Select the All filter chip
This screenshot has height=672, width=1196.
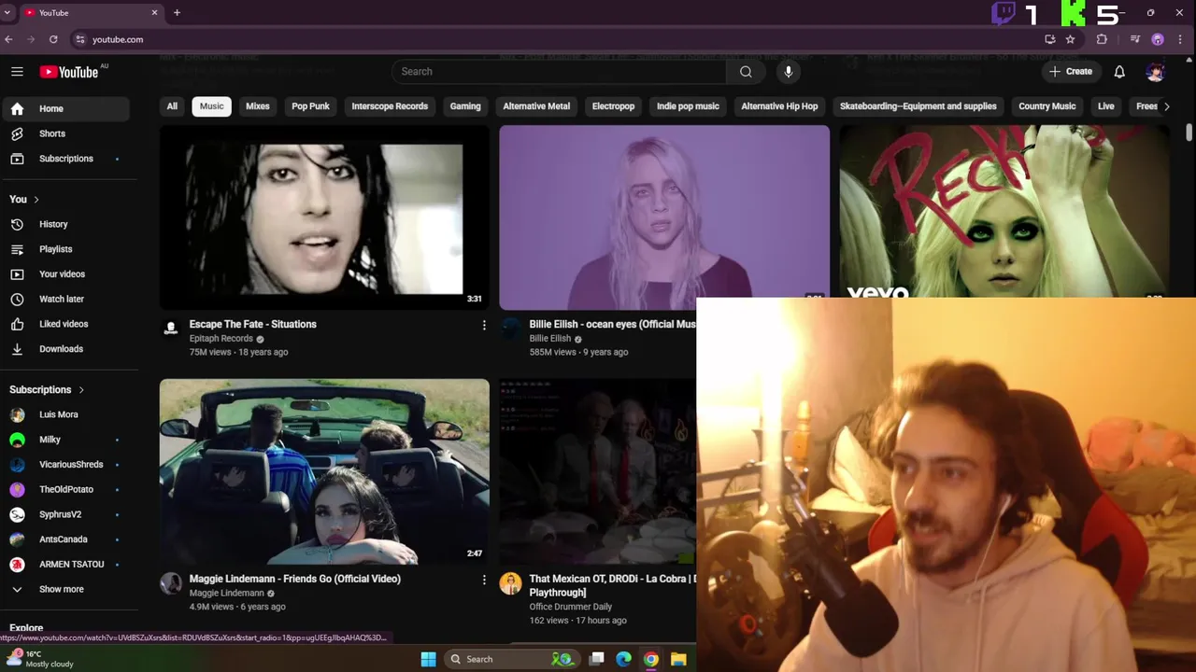pyautogui.click(x=172, y=106)
